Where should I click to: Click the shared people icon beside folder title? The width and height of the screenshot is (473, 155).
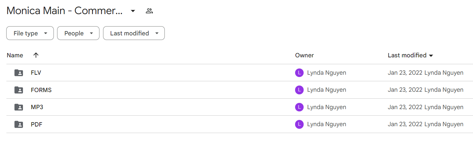(x=149, y=11)
